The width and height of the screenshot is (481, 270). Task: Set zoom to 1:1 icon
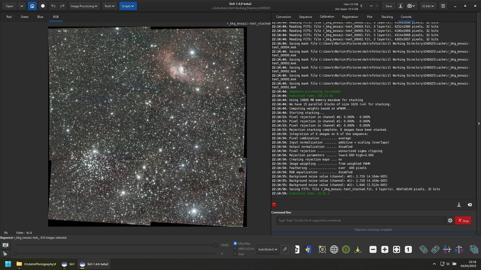click(x=408, y=249)
